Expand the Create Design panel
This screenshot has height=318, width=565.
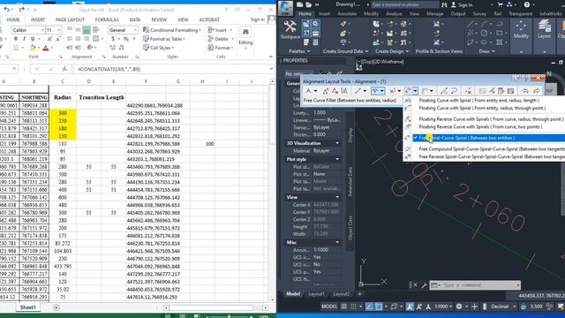[392, 51]
